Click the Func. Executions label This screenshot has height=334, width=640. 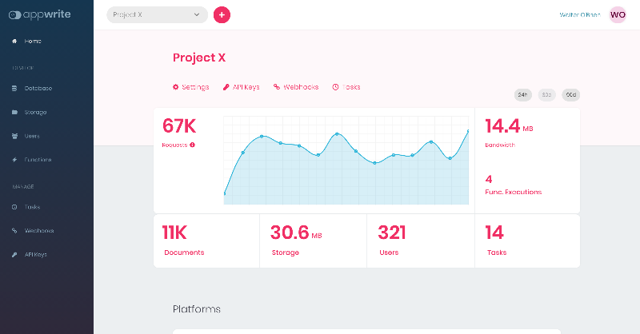point(513,192)
